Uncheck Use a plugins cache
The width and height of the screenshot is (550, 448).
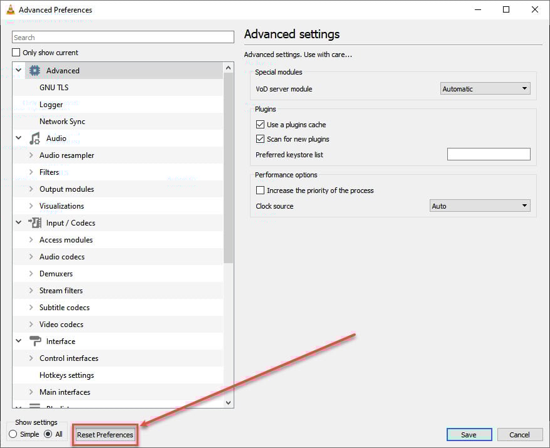[x=260, y=125]
